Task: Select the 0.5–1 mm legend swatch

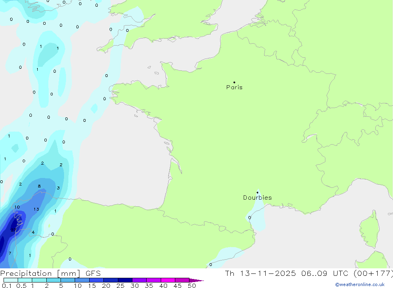Action: coord(25,280)
